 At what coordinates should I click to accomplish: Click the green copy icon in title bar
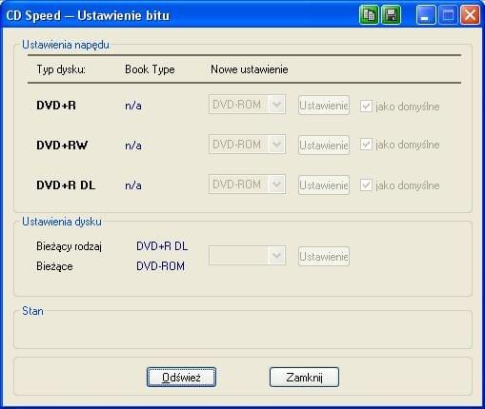pyautogui.click(x=369, y=15)
